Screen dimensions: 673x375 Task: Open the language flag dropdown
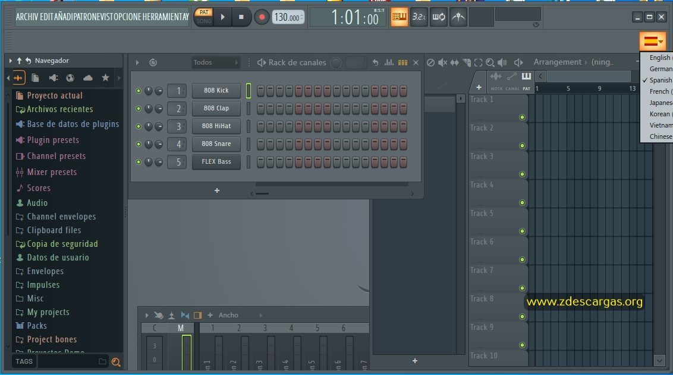pos(652,42)
